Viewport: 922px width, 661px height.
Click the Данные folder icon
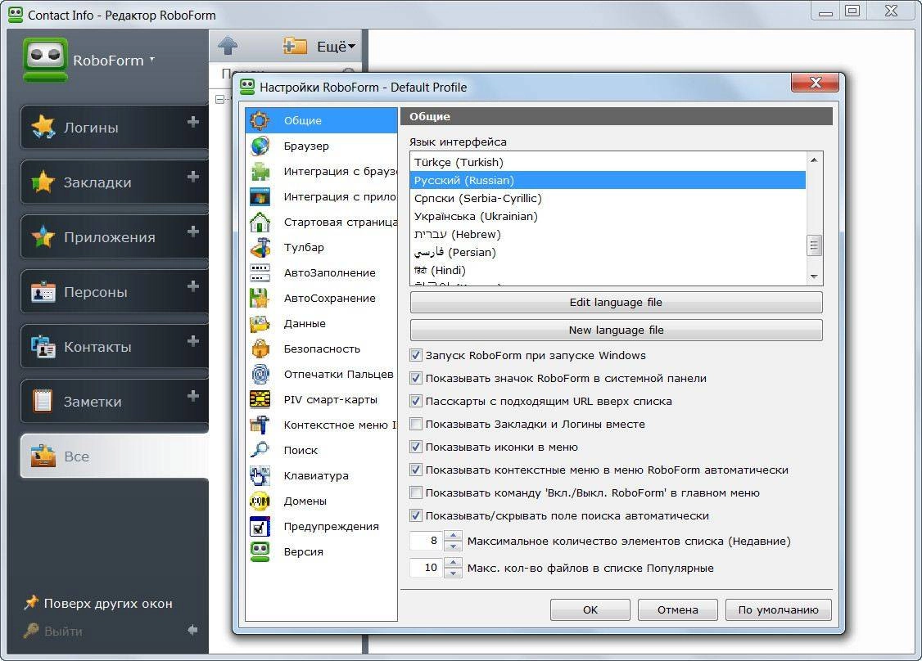click(x=260, y=323)
